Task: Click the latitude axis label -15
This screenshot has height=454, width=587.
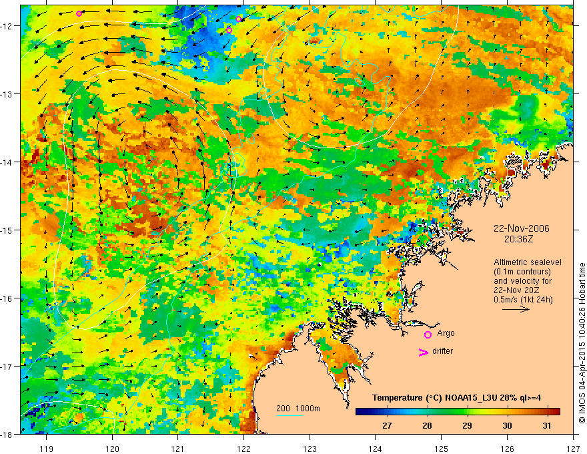Action: pos(7,230)
